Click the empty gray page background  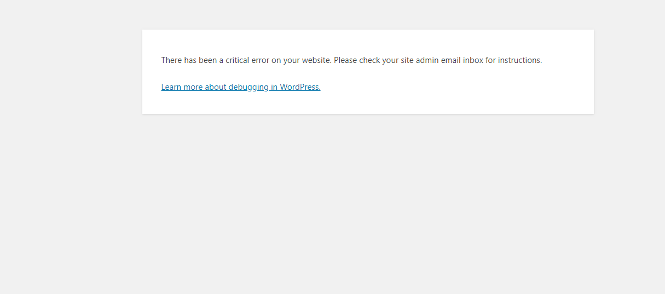328,208
